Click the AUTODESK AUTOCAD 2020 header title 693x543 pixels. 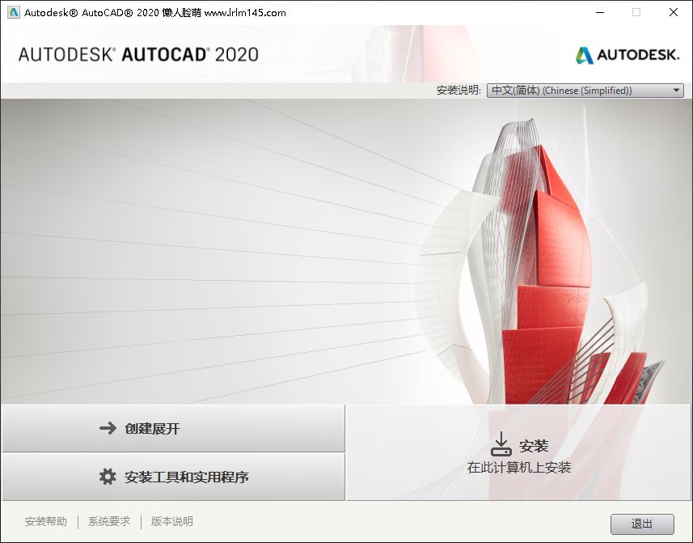coord(138,54)
